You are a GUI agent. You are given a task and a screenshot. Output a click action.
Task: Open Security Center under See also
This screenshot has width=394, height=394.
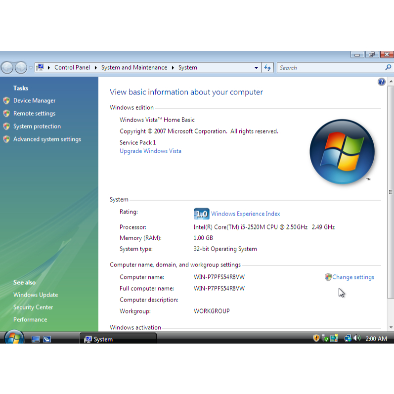[x=33, y=307]
